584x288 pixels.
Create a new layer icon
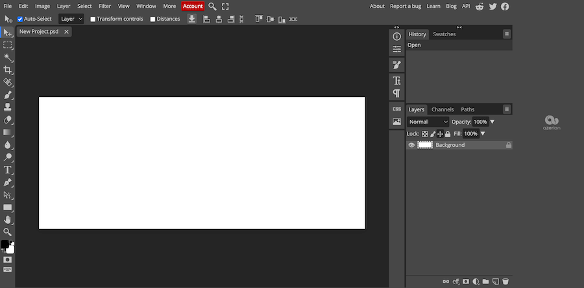(x=495, y=282)
